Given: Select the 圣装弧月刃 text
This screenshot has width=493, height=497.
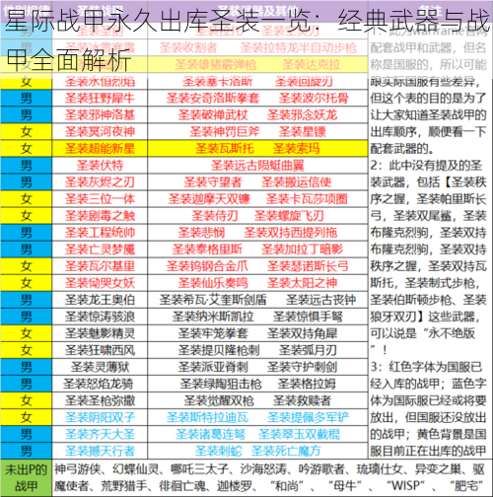Looking at the screenshot, I should coord(308,350).
